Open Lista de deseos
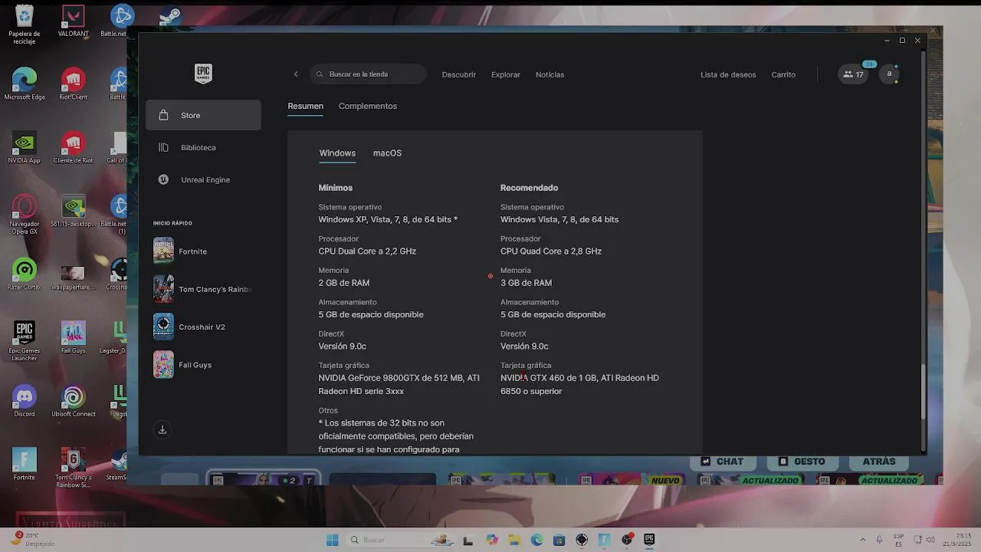The width and height of the screenshot is (981, 552). [728, 74]
